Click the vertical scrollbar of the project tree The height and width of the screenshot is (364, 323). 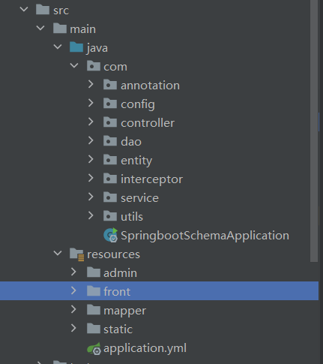click(x=314, y=131)
